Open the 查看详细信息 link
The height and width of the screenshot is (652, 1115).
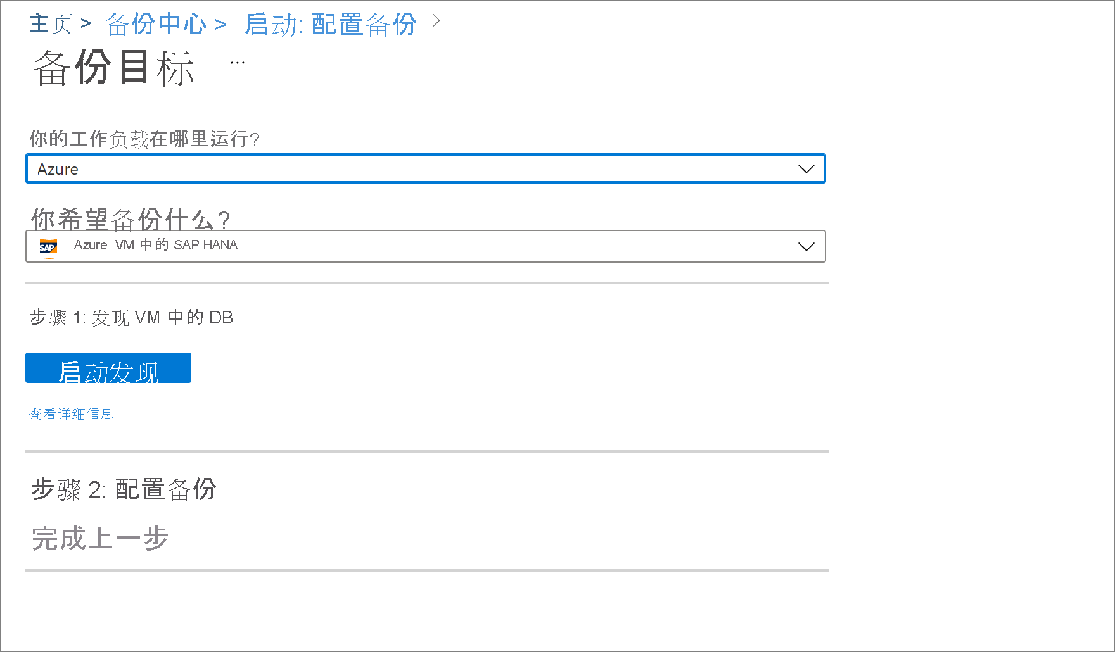pos(70,413)
